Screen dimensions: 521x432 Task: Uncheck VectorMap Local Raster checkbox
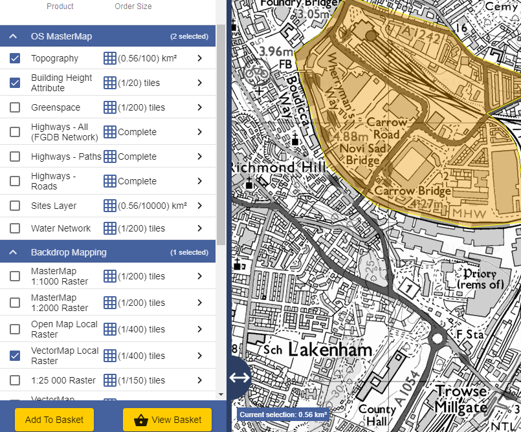[x=15, y=356]
